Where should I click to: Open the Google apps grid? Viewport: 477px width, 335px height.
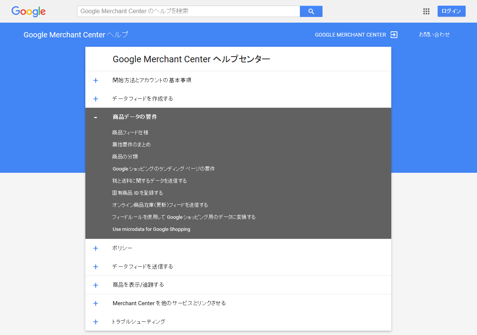pyautogui.click(x=426, y=11)
